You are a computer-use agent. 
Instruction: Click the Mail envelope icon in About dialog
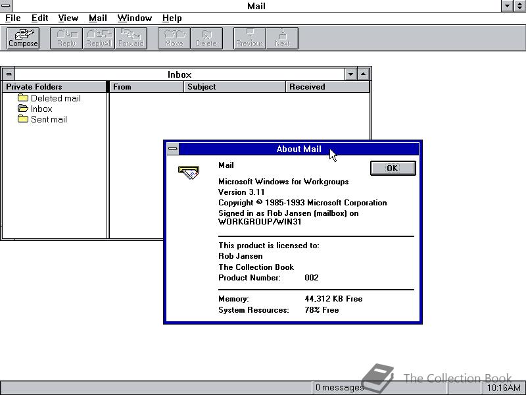[x=189, y=172]
